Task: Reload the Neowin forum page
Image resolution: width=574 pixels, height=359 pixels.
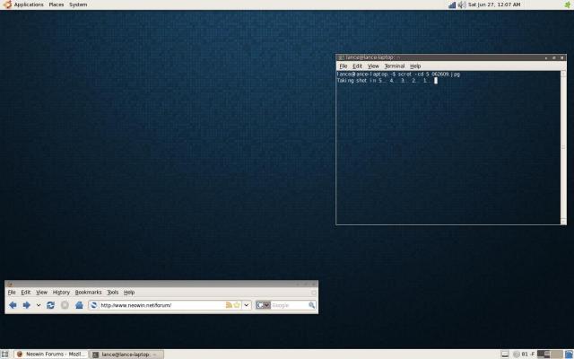Action: (50, 305)
